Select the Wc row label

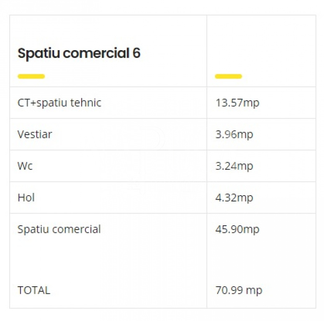pos(25,166)
